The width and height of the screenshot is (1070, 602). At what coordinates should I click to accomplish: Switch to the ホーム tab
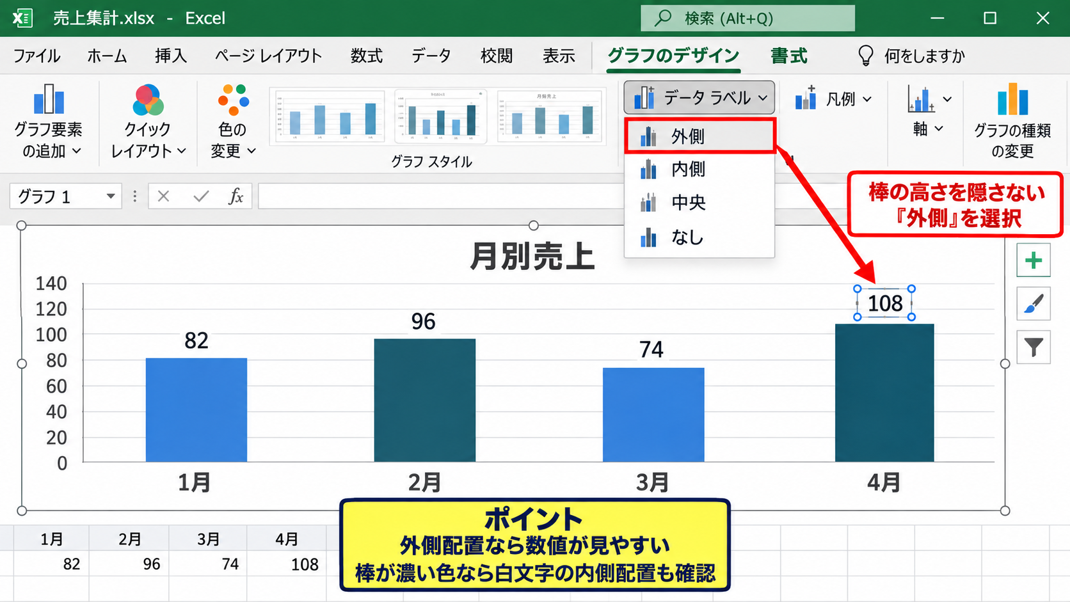pyautogui.click(x=107, y=56)
